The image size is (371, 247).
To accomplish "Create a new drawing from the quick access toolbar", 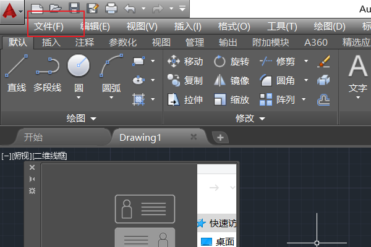I will (37, 9).
